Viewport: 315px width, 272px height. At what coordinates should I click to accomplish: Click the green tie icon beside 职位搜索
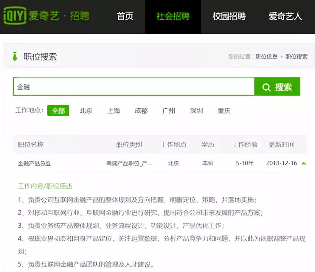pos(15,57)
